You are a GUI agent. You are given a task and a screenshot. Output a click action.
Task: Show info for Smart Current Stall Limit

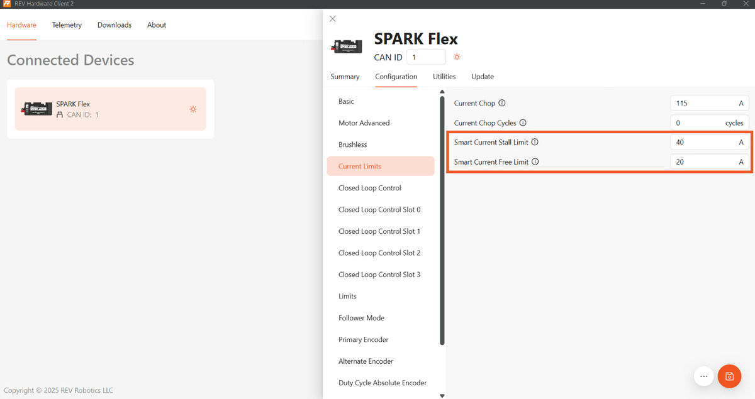coord(535,142)
